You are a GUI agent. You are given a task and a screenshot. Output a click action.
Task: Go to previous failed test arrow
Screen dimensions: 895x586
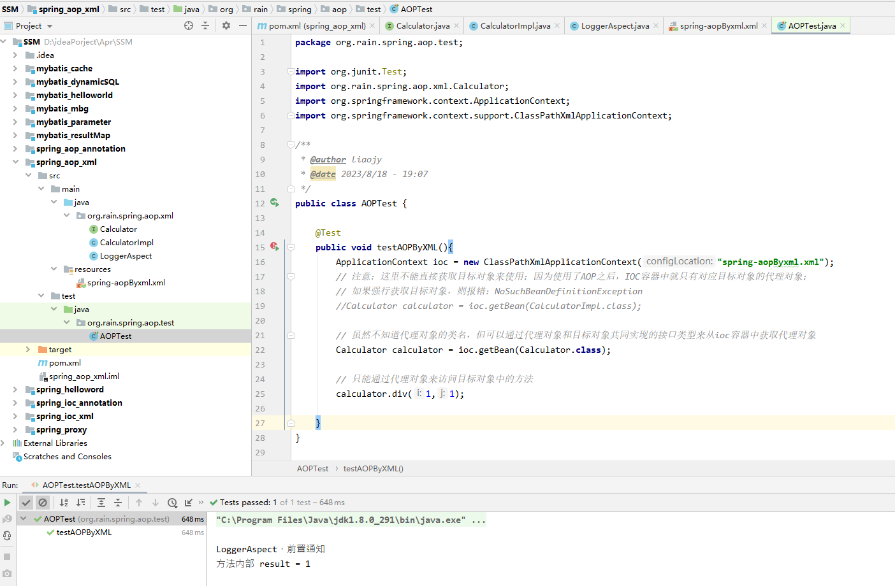(139, 503)
